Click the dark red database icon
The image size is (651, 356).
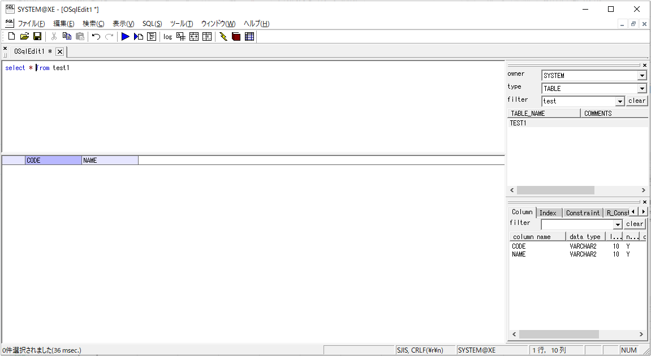(236, 37)
